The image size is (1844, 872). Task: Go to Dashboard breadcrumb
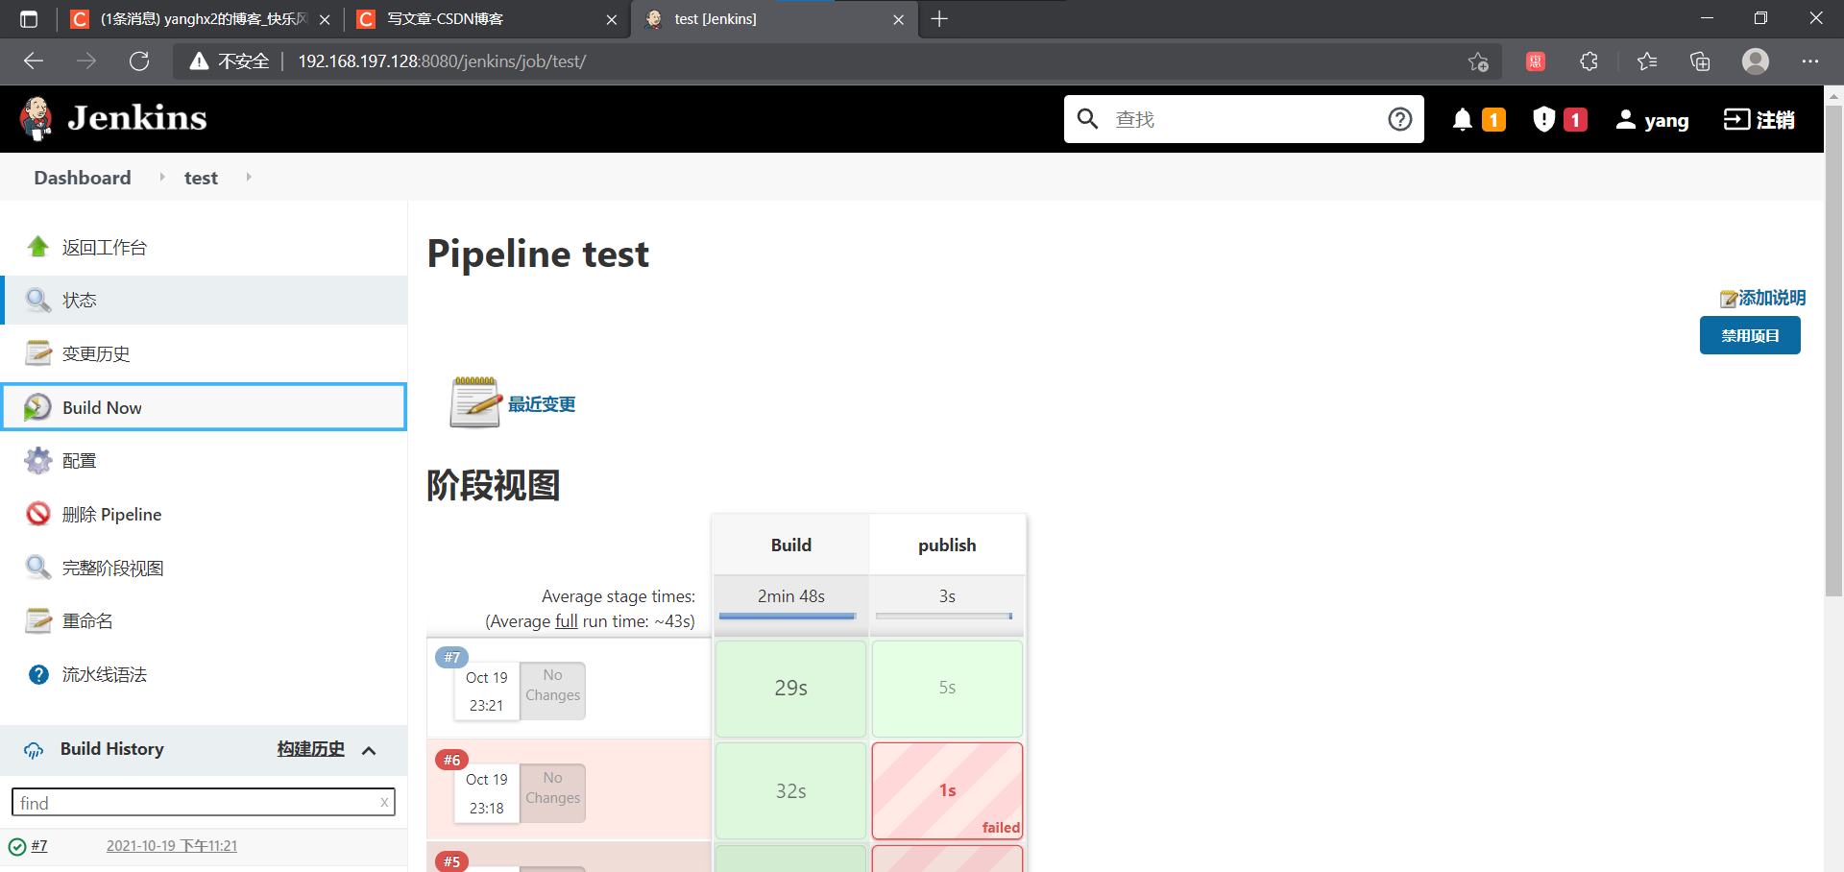click(x=83, y=178)
